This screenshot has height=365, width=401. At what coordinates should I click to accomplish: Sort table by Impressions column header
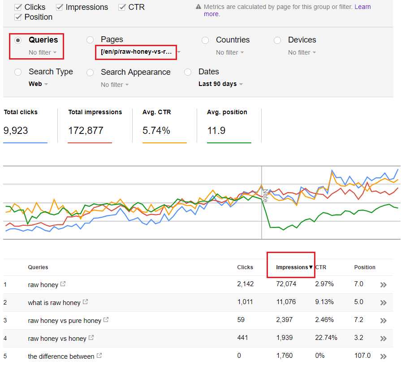pyautogui.click(x=292, y=267)
